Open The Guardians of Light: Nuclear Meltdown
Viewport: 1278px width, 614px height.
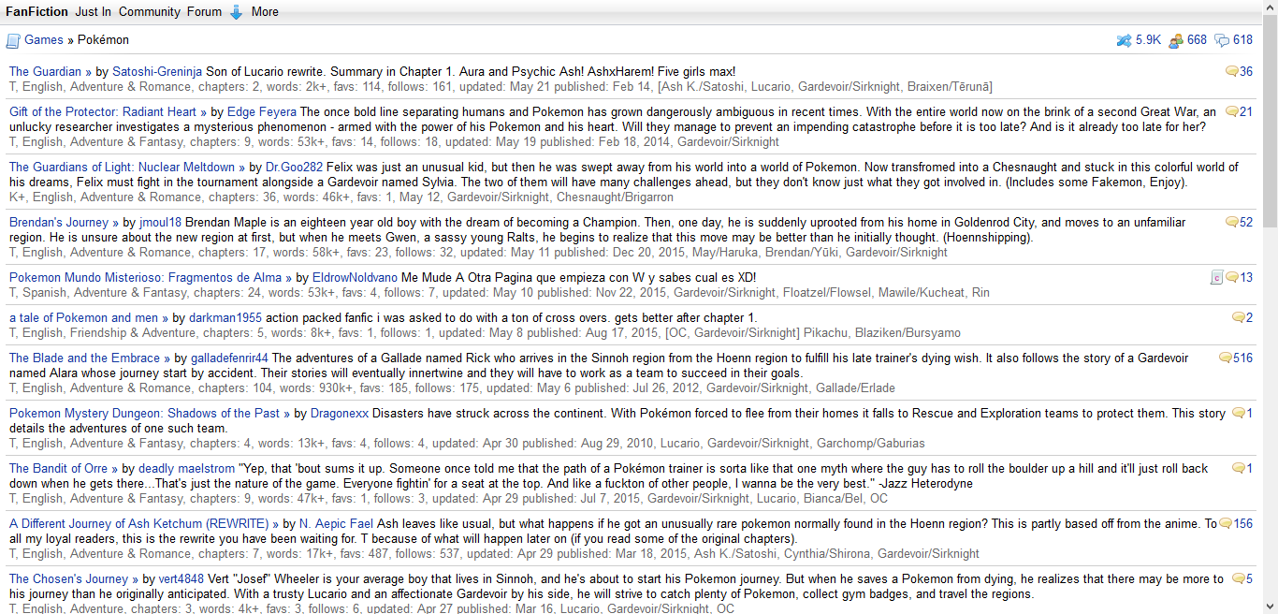[x=127, y=167]
